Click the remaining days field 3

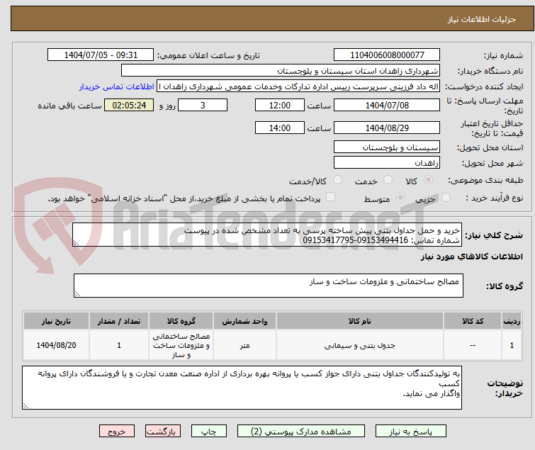coord(203,105)
